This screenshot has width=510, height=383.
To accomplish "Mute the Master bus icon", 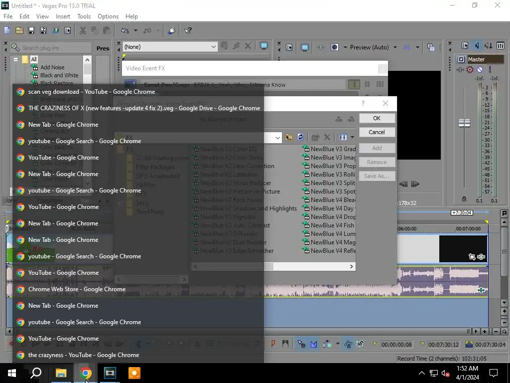I will tap(480, 69).
